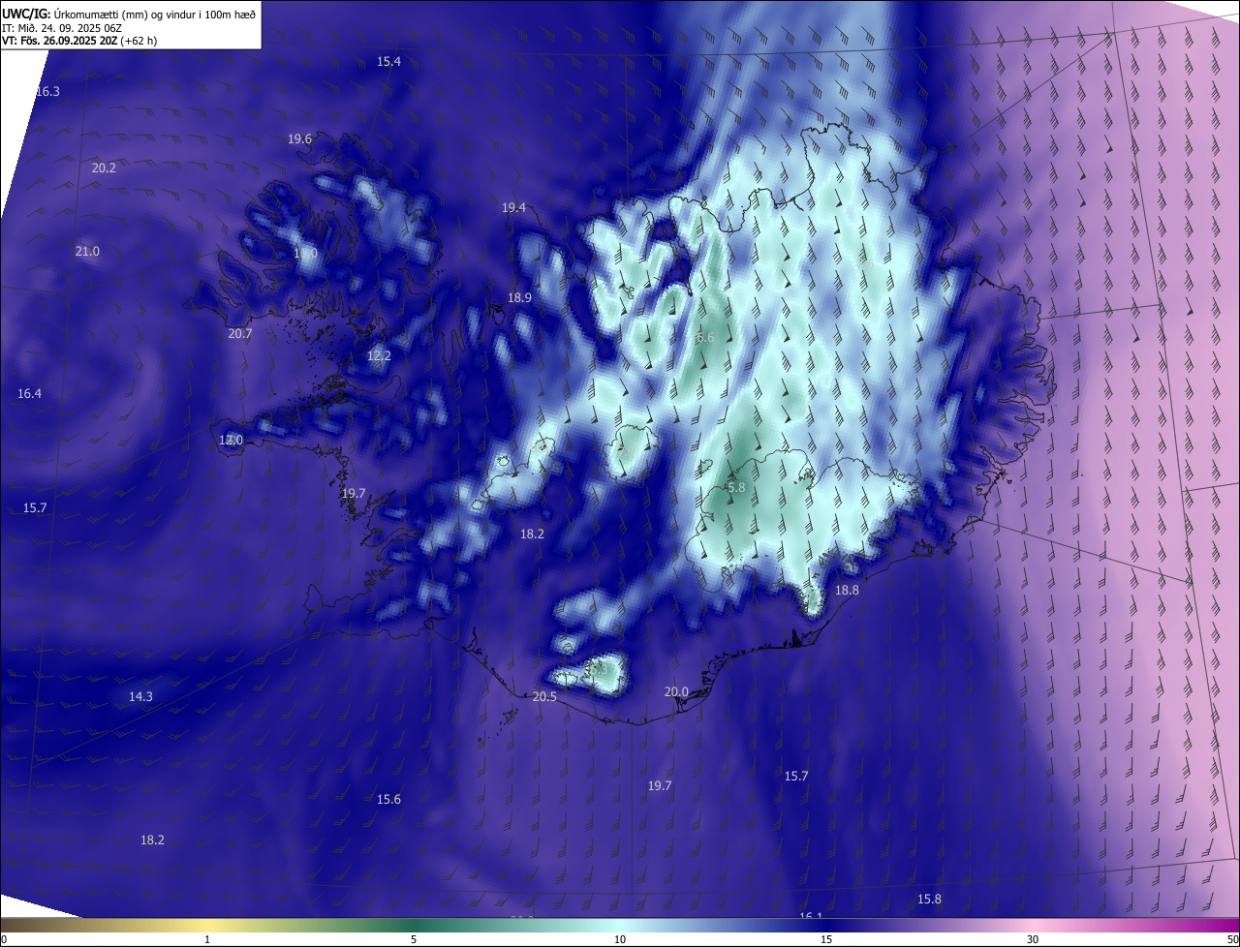Click the 16.4 value label
Screen dimensions: 1240x947
(29, 394)
